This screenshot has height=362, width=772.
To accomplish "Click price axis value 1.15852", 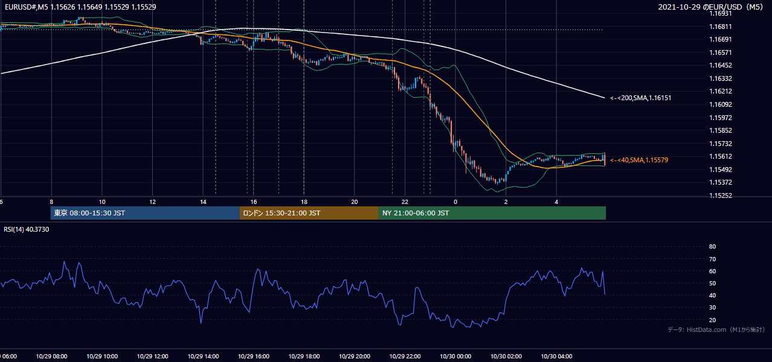I will click(x=721, y=130).
